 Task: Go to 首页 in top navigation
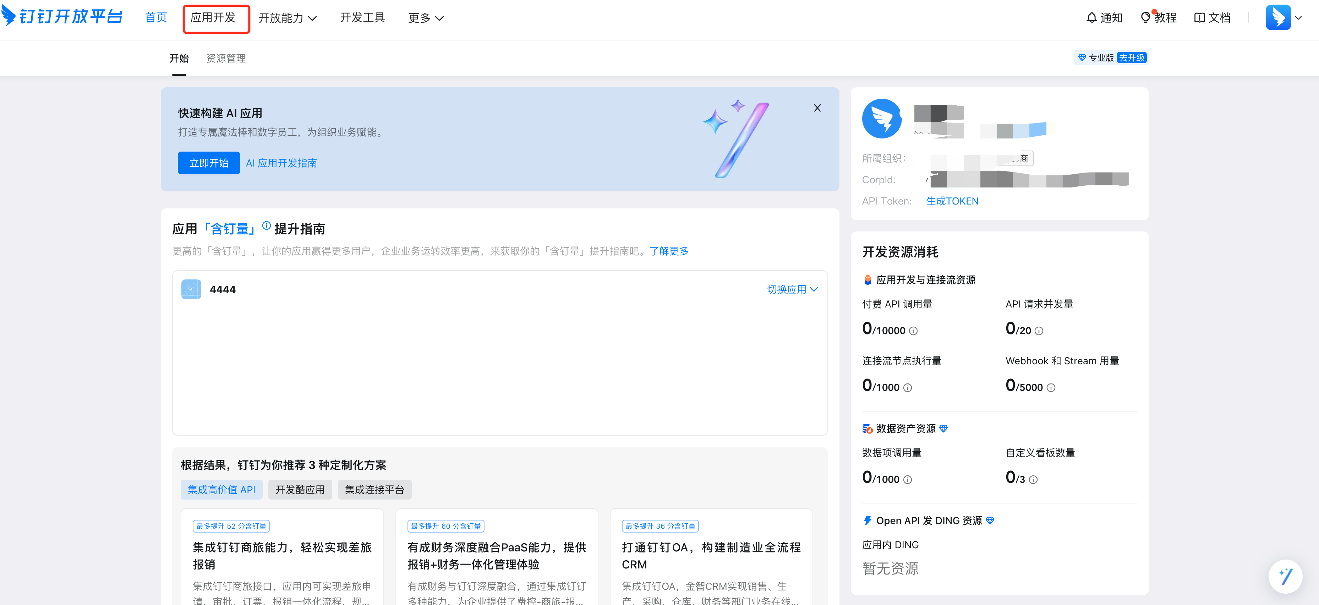coord(156,18)
